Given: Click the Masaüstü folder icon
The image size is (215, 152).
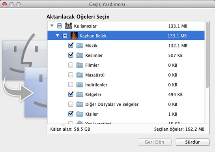Looking at the screenshot, I should click(80, 75).
